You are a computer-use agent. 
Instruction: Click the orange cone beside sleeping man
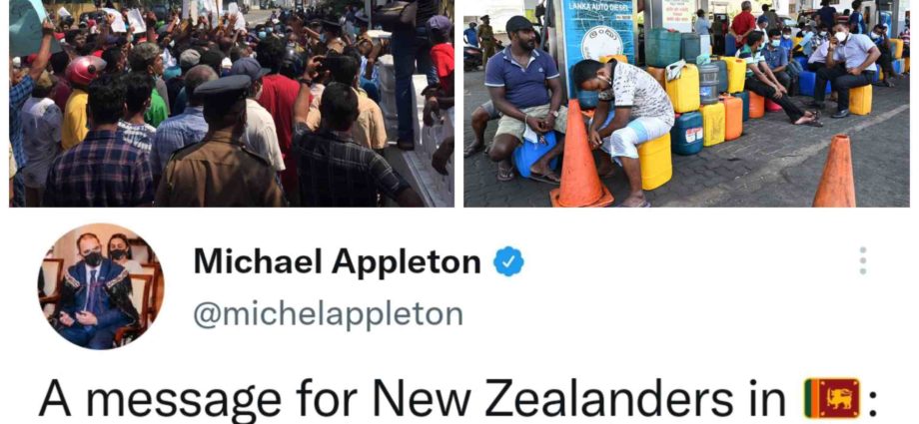580,156
